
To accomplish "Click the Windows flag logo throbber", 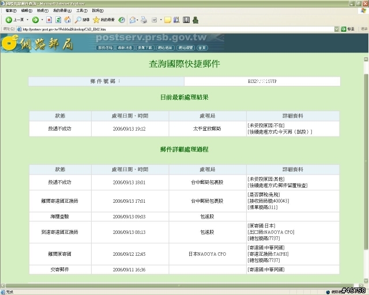I will (364, 10).
